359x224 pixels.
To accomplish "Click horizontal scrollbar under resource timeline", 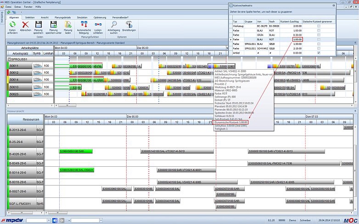I will point(58,213).
